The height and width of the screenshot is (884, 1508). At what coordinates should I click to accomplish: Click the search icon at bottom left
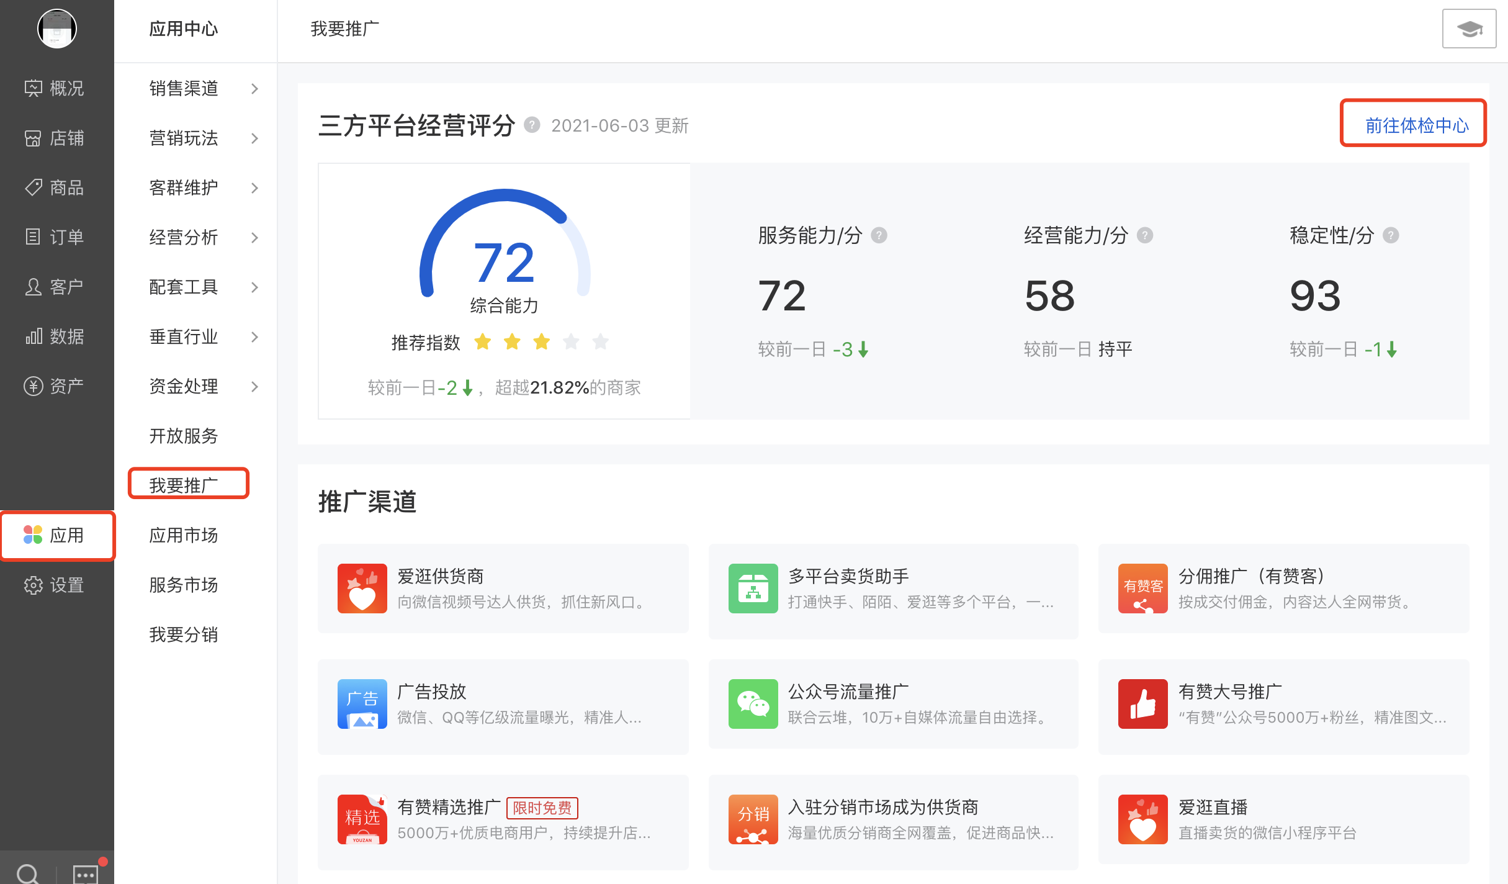tap(27, 873)
